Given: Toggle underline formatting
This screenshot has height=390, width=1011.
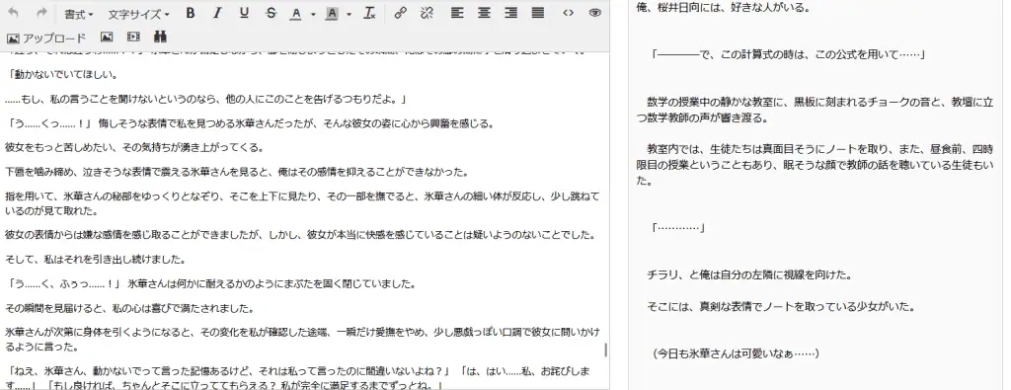Looking at the screenshot, I should [x=244, y=13].
